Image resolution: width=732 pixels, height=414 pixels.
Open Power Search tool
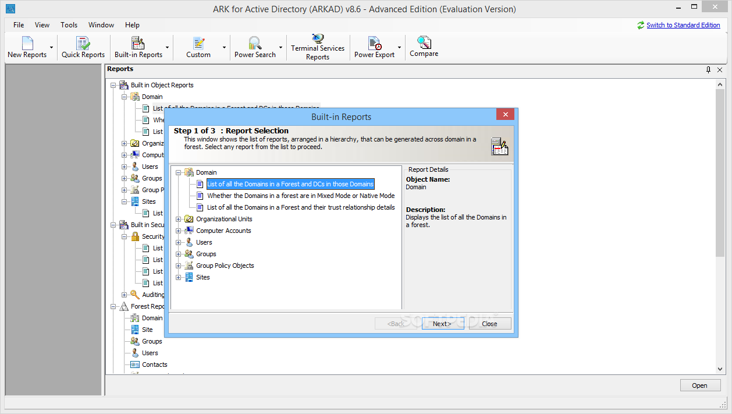[x=255, y=47]
